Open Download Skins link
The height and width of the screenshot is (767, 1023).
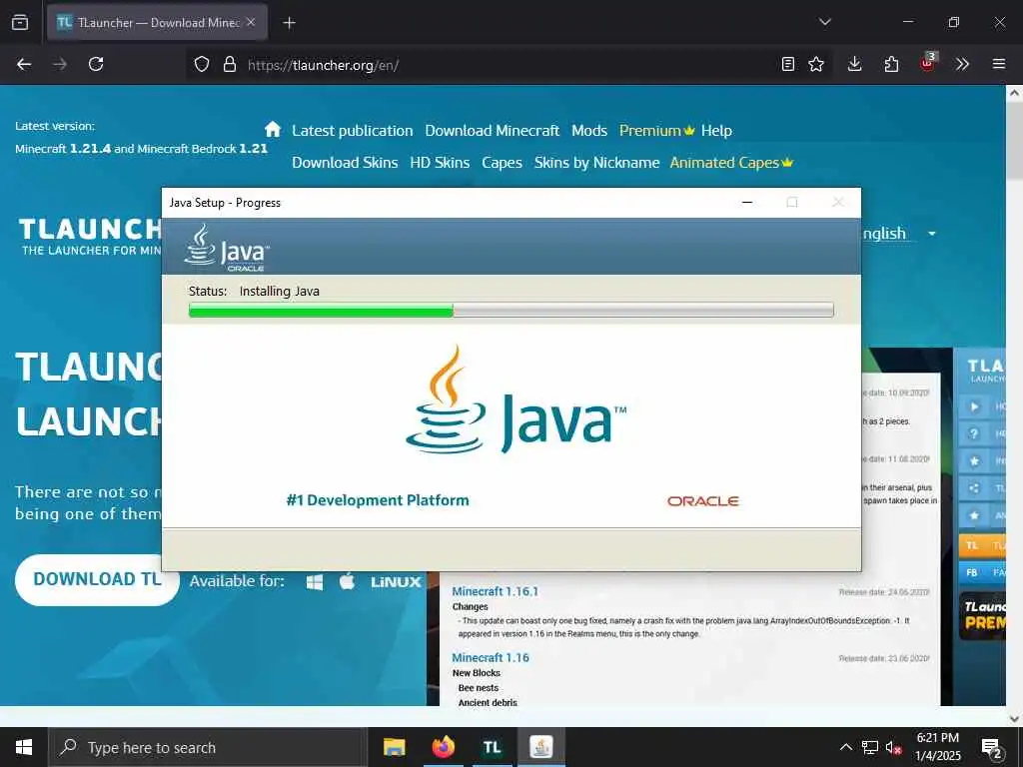tap(345, 163)
